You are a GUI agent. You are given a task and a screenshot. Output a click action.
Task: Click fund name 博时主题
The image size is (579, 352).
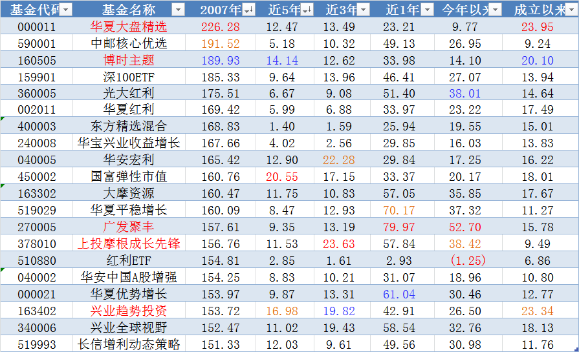[129, 60]
